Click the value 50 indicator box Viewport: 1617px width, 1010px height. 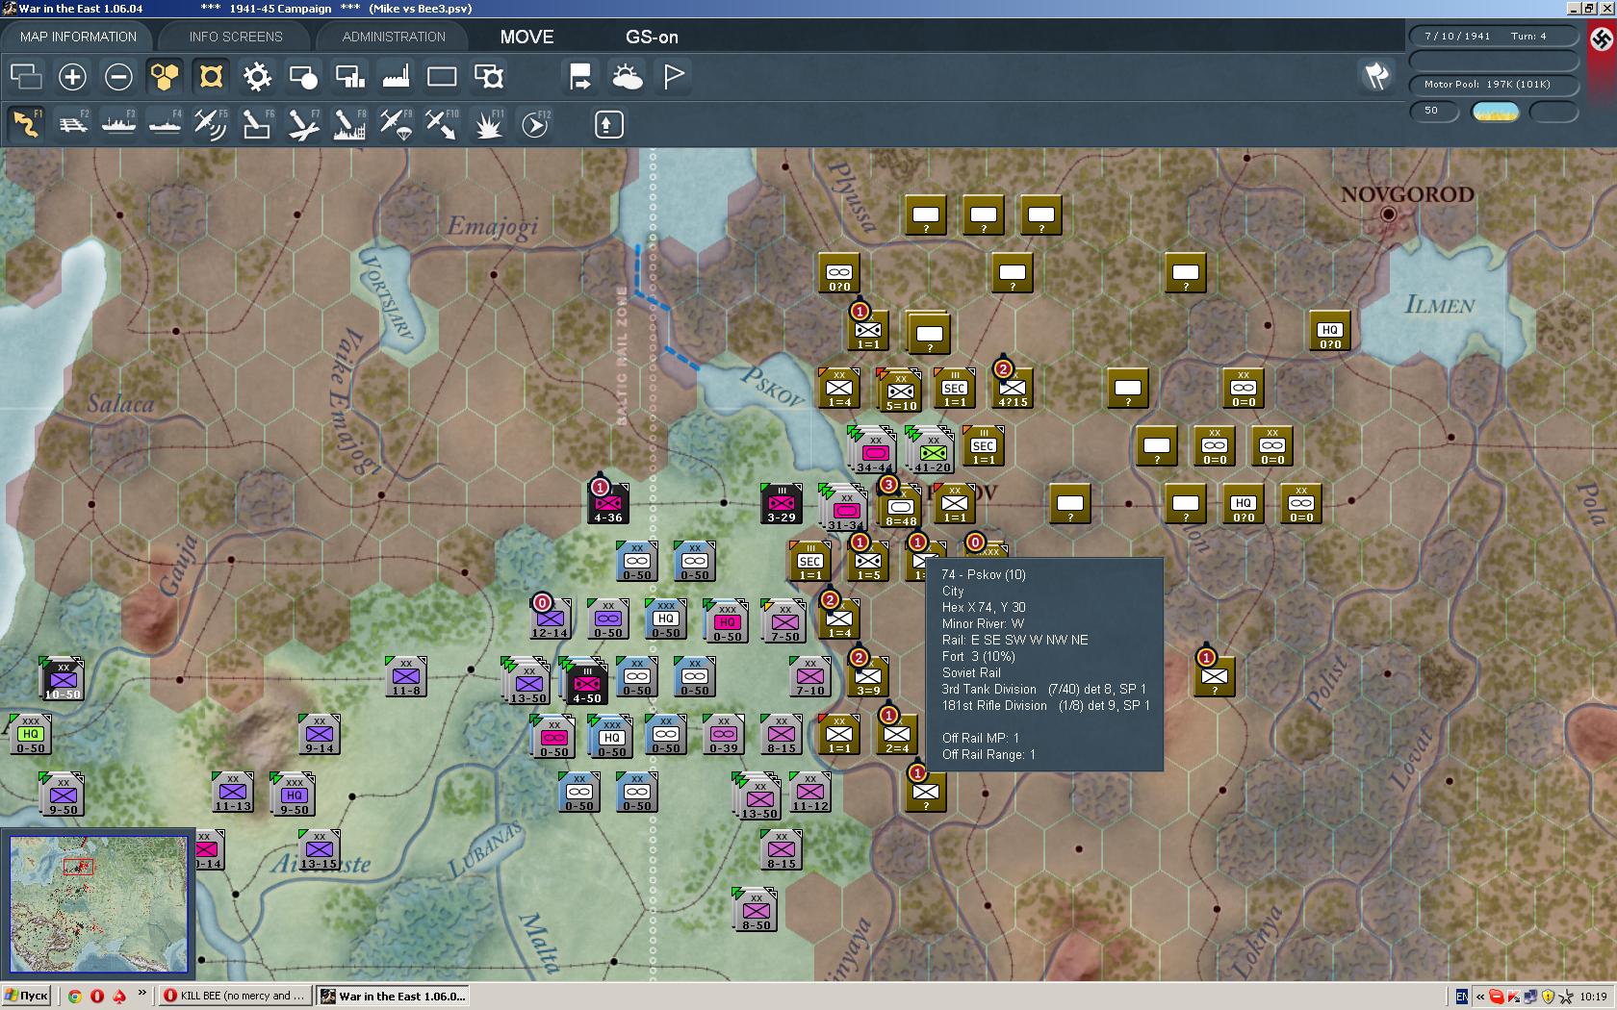[x=1434, y=111]
